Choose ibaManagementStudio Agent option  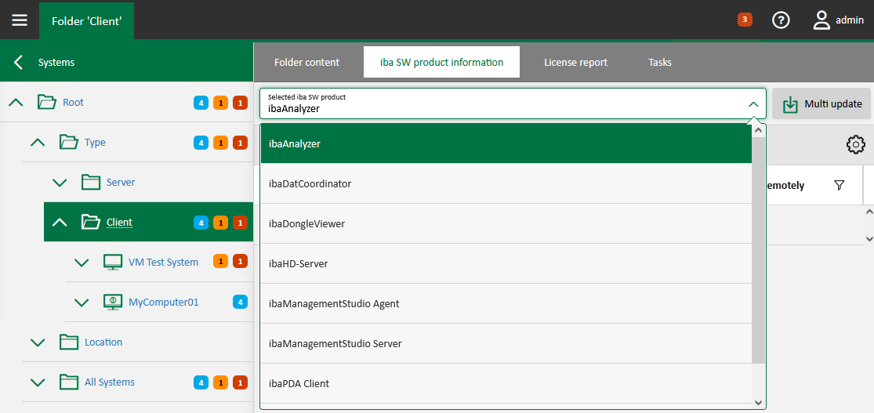tap(506, 304)
